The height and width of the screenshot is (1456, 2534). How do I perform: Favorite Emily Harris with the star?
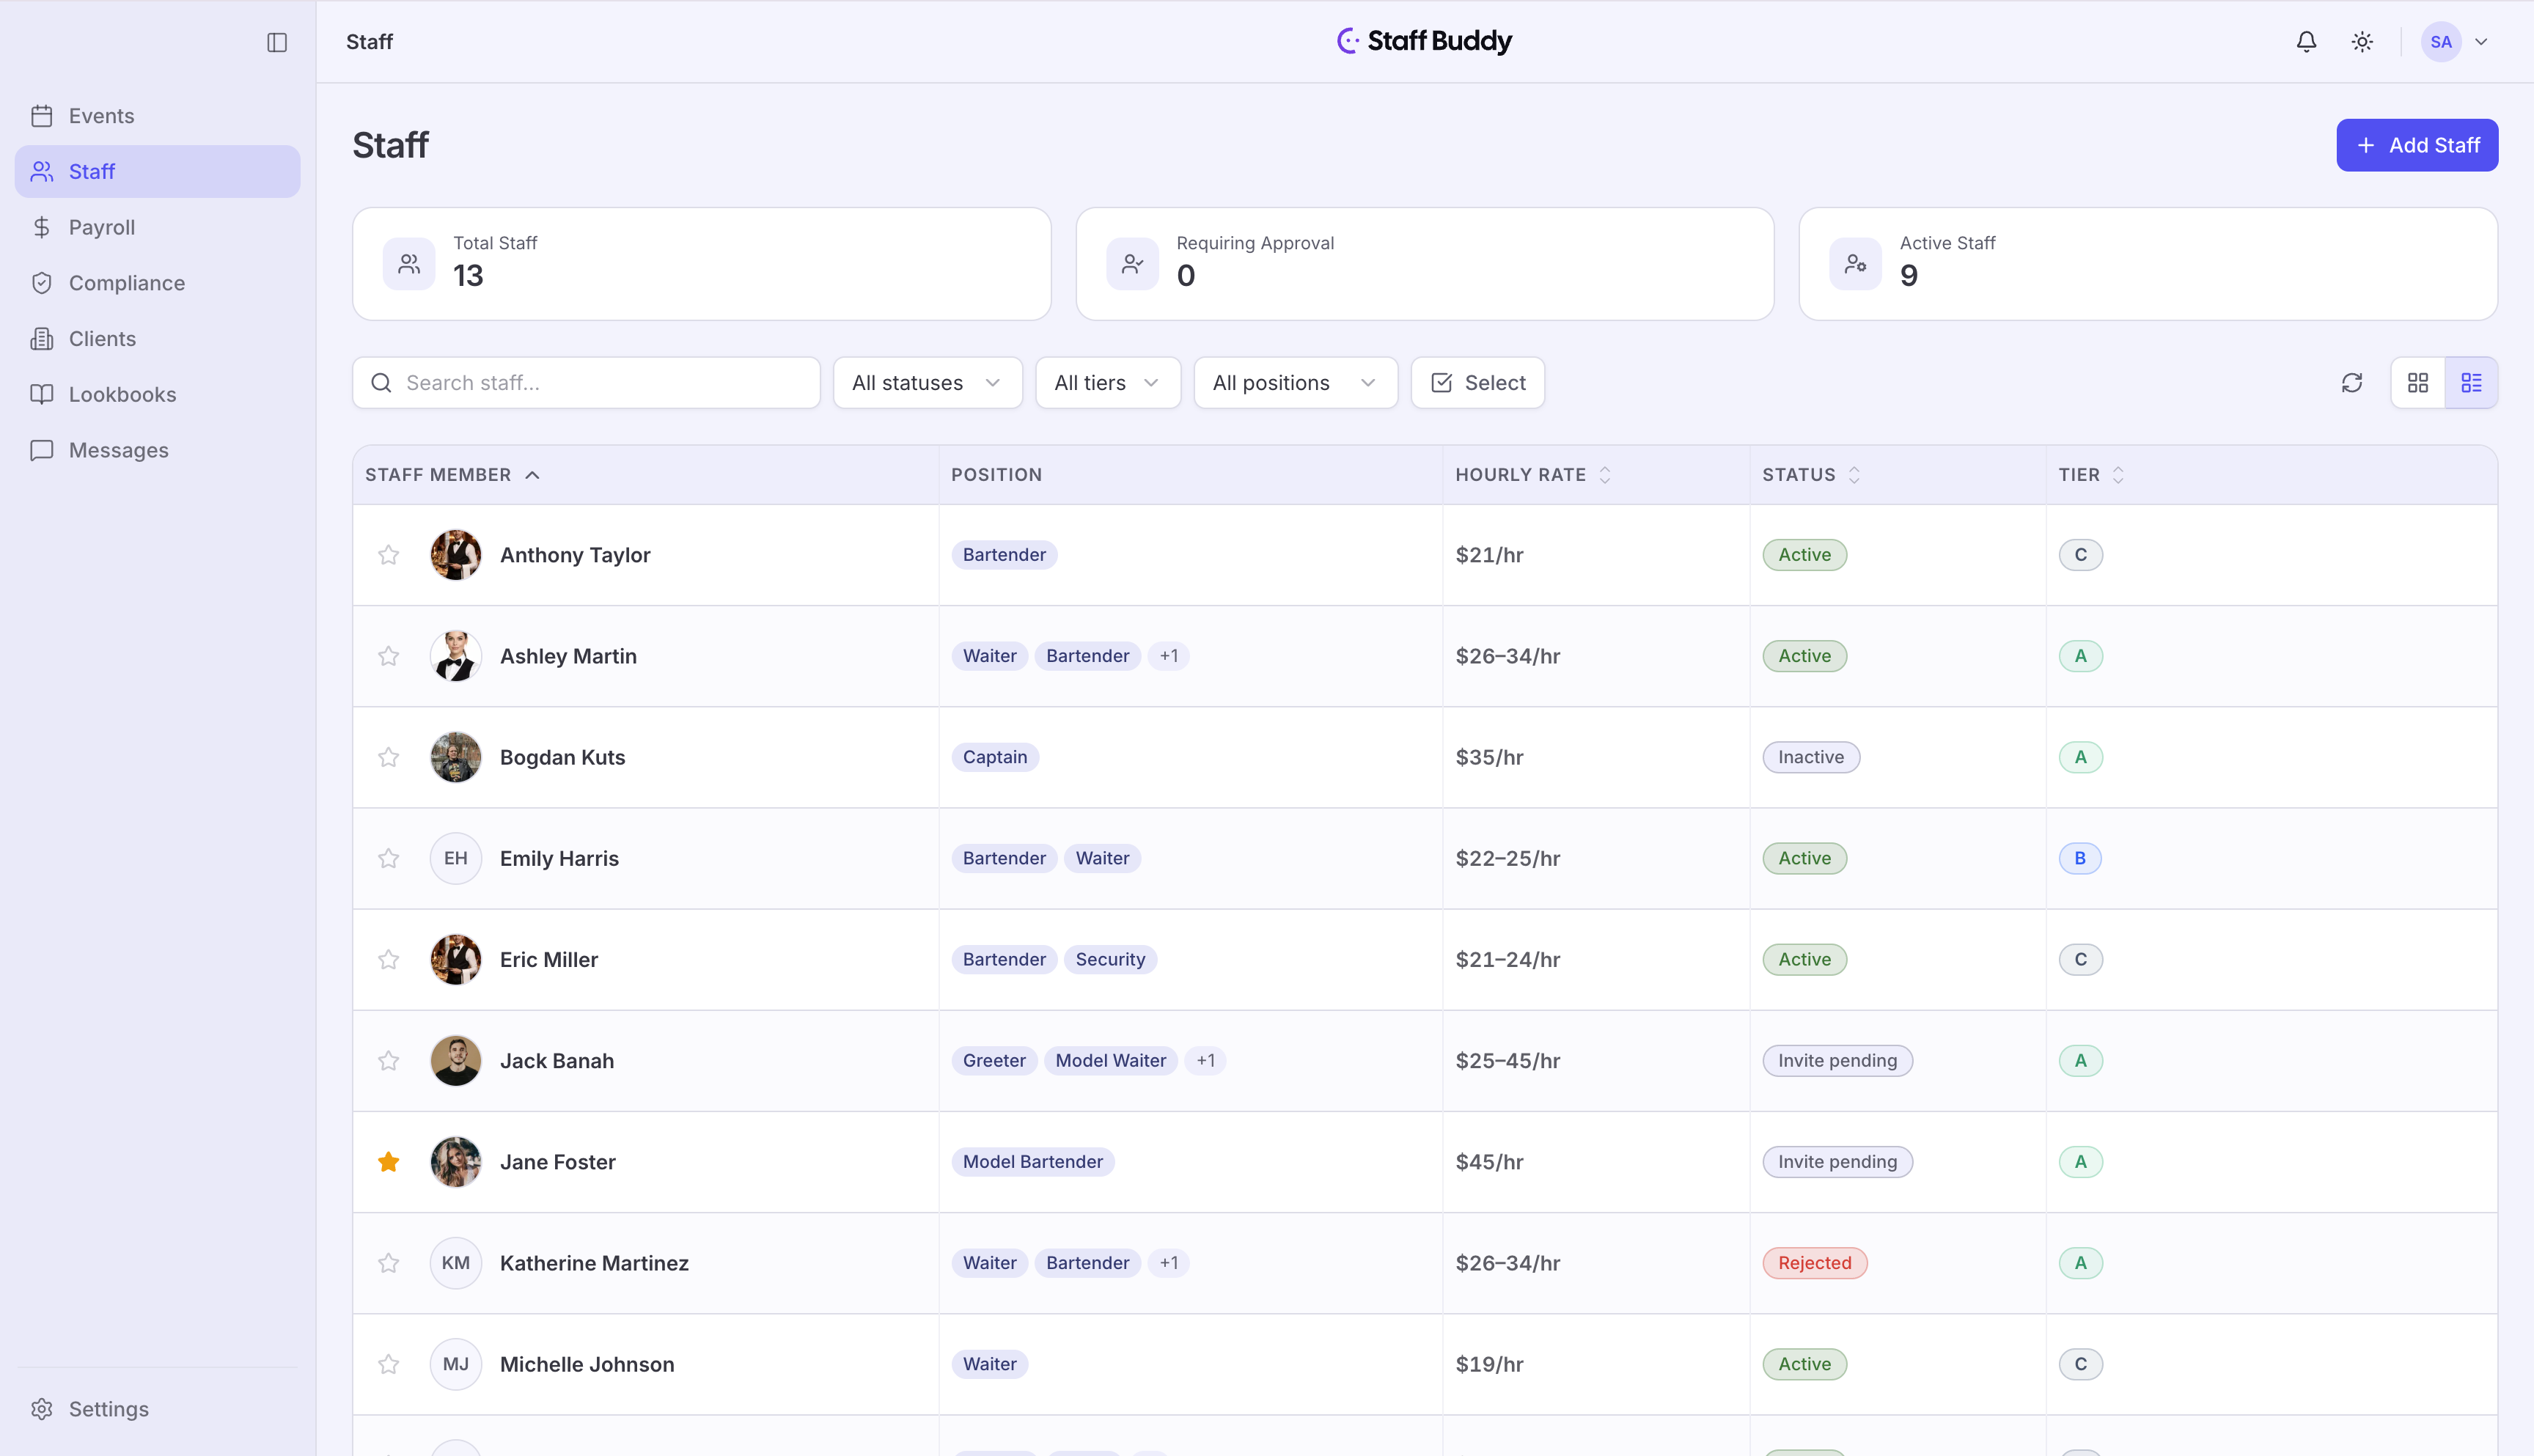coord(389,858)
